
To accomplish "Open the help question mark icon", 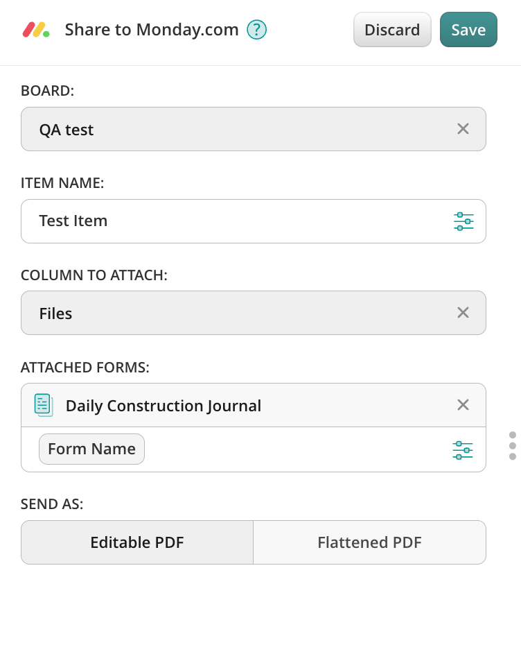I will click(257, 30).
